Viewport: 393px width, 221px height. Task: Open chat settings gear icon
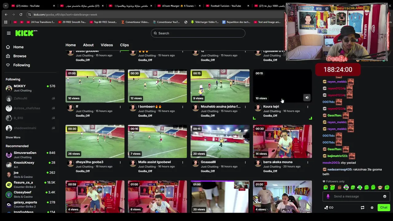pyautogui.click(x=372, y=207)
